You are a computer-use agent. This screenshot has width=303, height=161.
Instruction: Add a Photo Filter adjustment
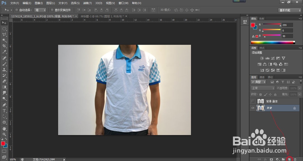[x=275, y=64]
